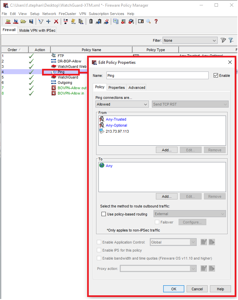
Task: Open the Subscription Services menu
Action: 106,14
